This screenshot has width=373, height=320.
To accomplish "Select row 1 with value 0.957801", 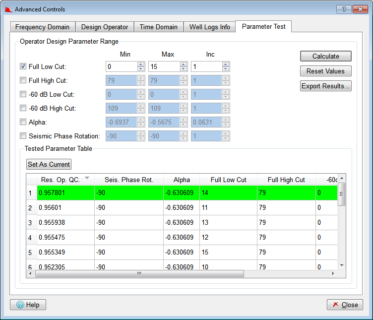I will [x=187, y=192].
